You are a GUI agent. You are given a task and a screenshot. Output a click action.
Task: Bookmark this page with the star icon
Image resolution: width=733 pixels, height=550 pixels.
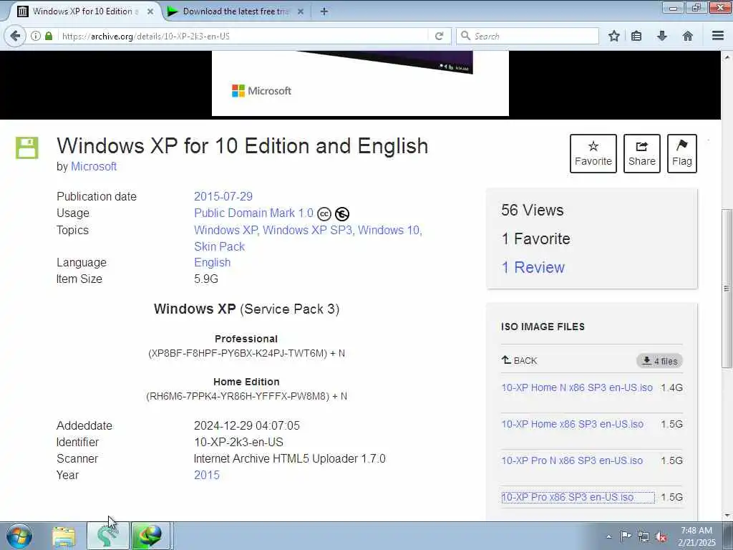[x=614, y=36]
